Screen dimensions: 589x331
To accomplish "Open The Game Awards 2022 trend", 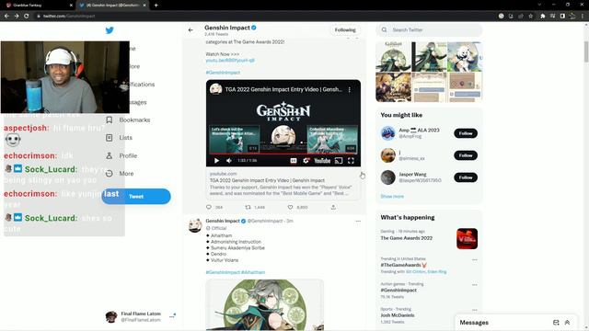I will click(x=406, y=238).
